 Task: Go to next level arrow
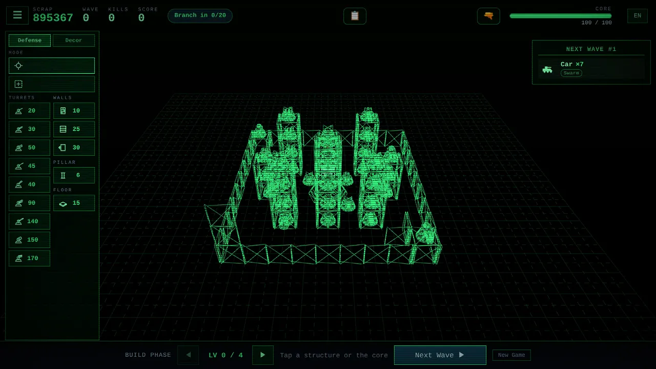tap(263, 355)
